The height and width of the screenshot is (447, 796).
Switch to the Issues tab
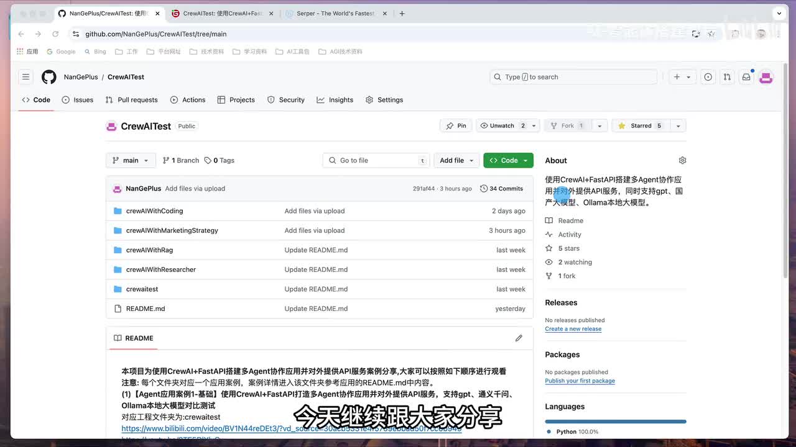(x=78, y=100)
